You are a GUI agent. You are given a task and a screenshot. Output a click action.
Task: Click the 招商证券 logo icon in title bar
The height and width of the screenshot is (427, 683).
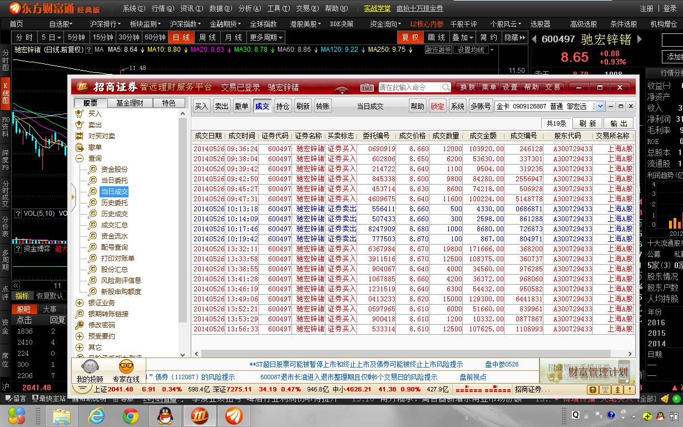tap(82, 87)
